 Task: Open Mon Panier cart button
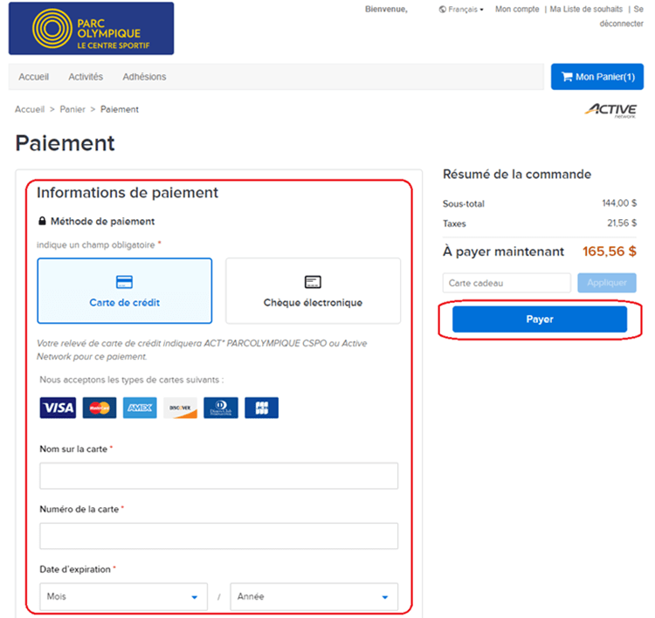(597, 77)
